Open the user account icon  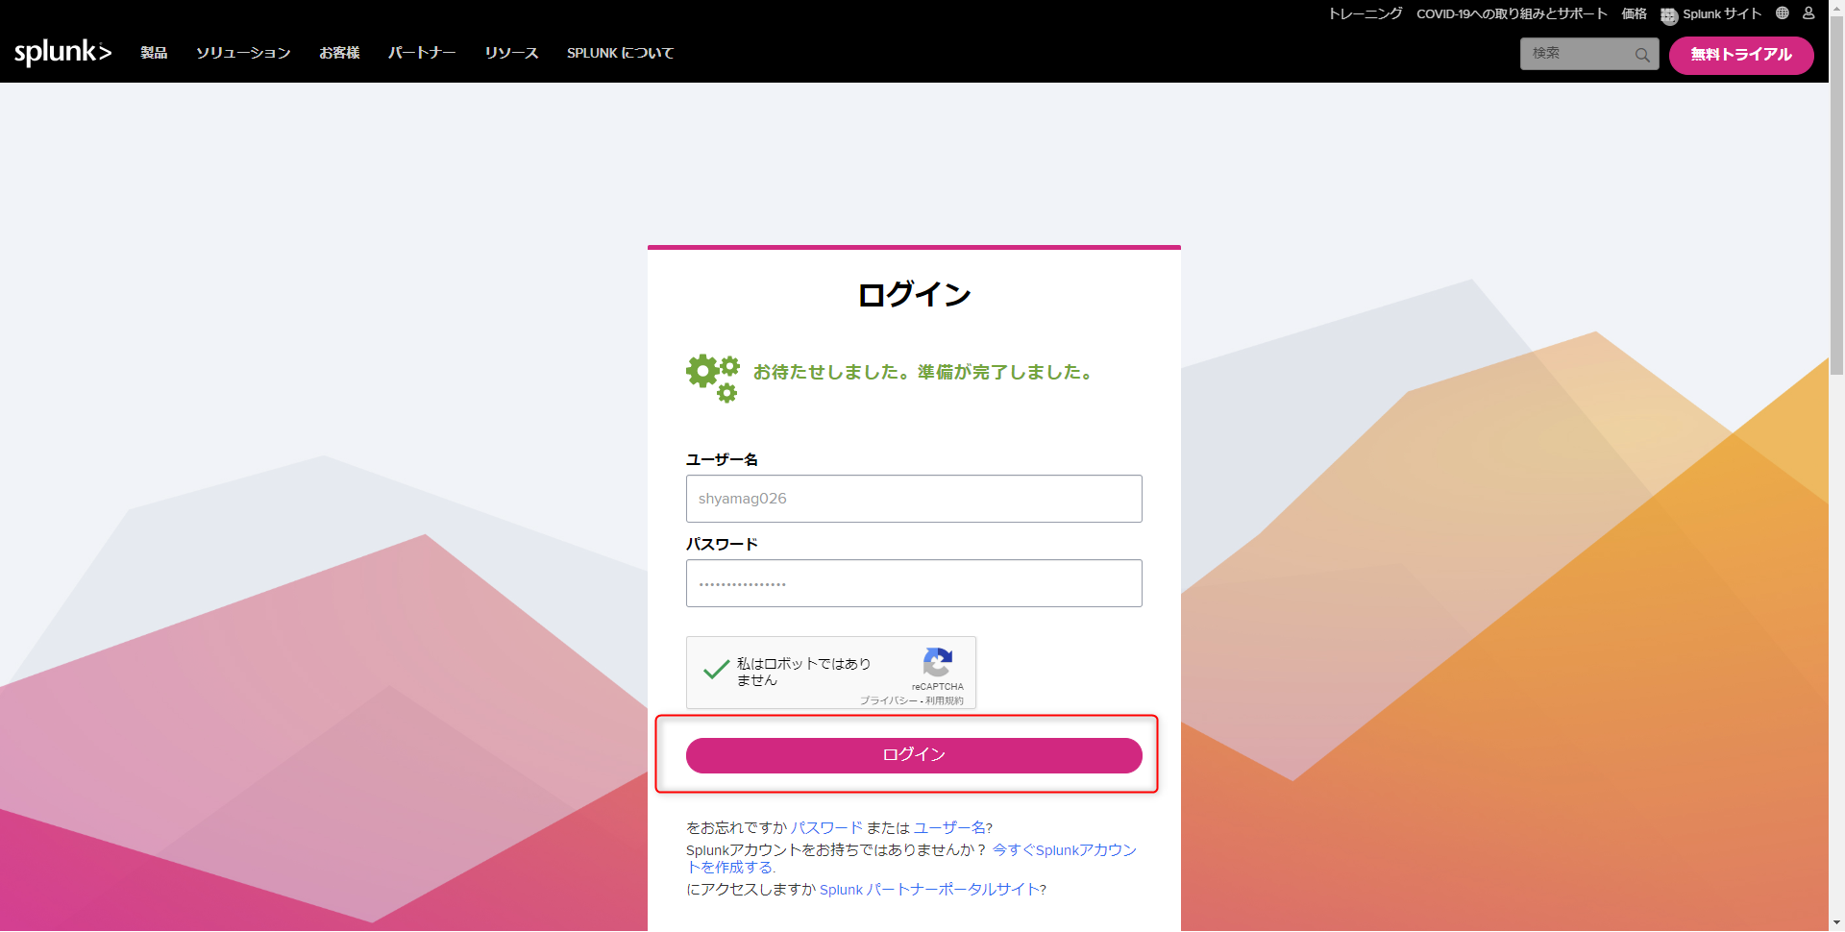click(x=1808, y=13)
